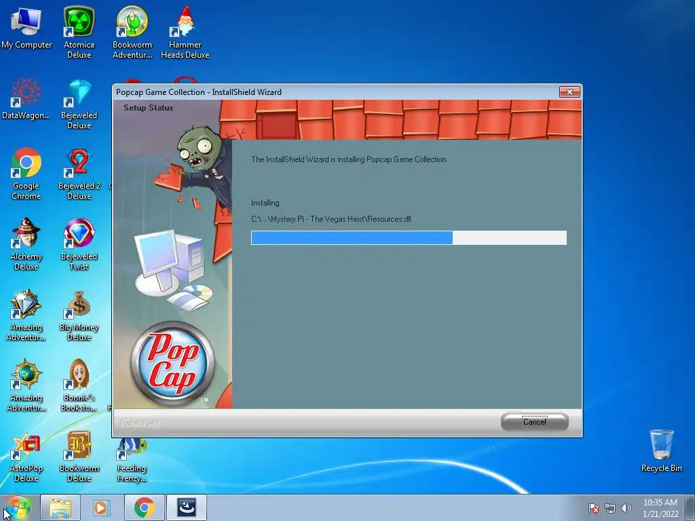Select the Big Money Deluxe shortcut
The height and width of the screenshot is (521, 695).
pos(79,315)
